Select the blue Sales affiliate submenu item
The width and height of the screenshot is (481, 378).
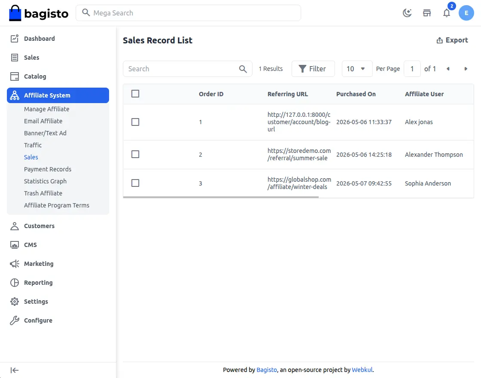click(31, 157)
